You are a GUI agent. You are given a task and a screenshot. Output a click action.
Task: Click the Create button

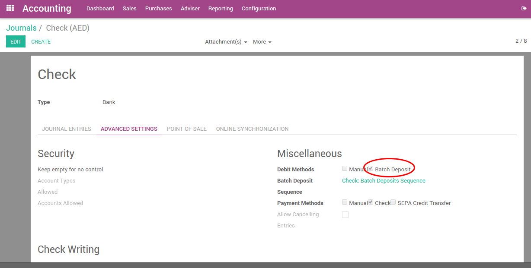(41, 42)
